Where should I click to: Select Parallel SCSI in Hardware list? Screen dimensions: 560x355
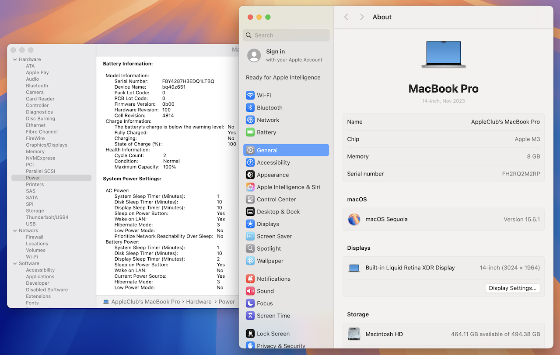coord(40,171)
